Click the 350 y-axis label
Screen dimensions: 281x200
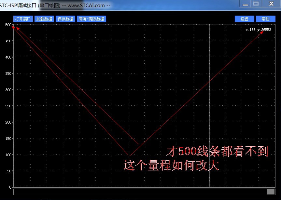[8, 73]
